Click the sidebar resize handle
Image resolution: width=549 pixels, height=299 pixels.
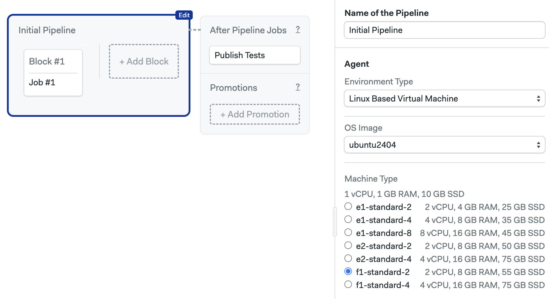pyautogui.click(x=335, y=222)
